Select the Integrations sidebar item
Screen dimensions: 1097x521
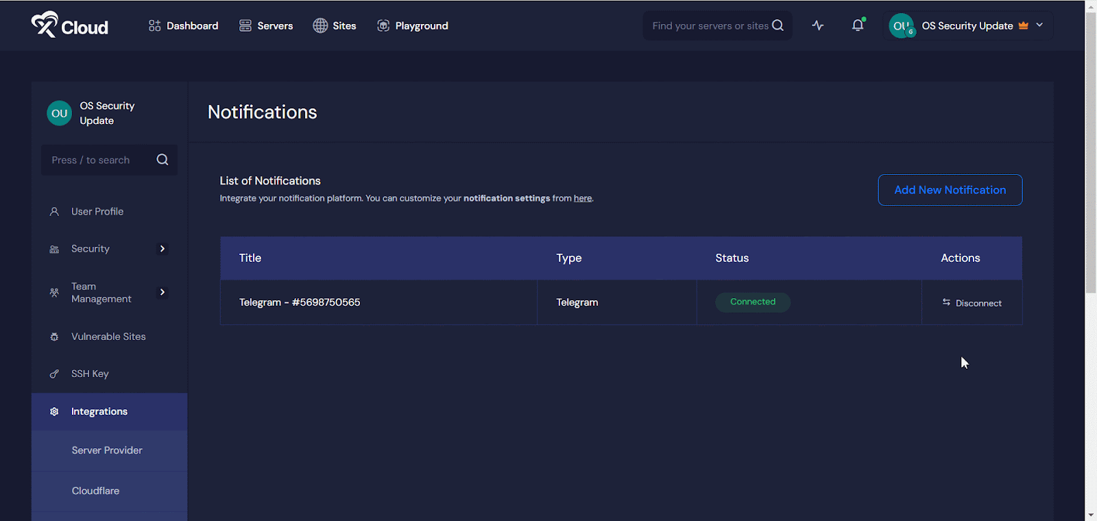[109, 411]
